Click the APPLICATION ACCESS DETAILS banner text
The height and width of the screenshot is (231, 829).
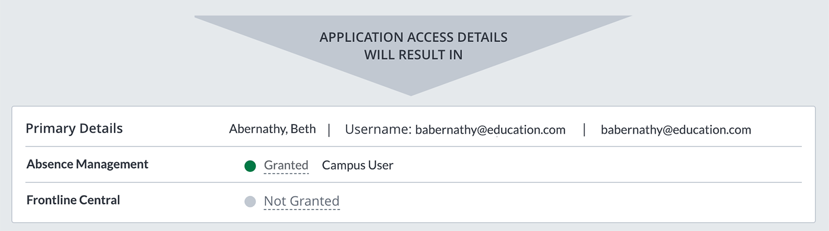click(x=413, y=38)
